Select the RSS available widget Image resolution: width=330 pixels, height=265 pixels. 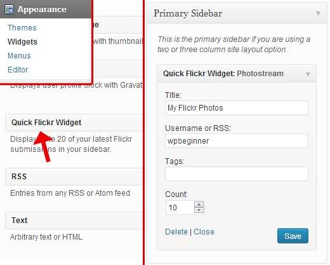[74, 177]
